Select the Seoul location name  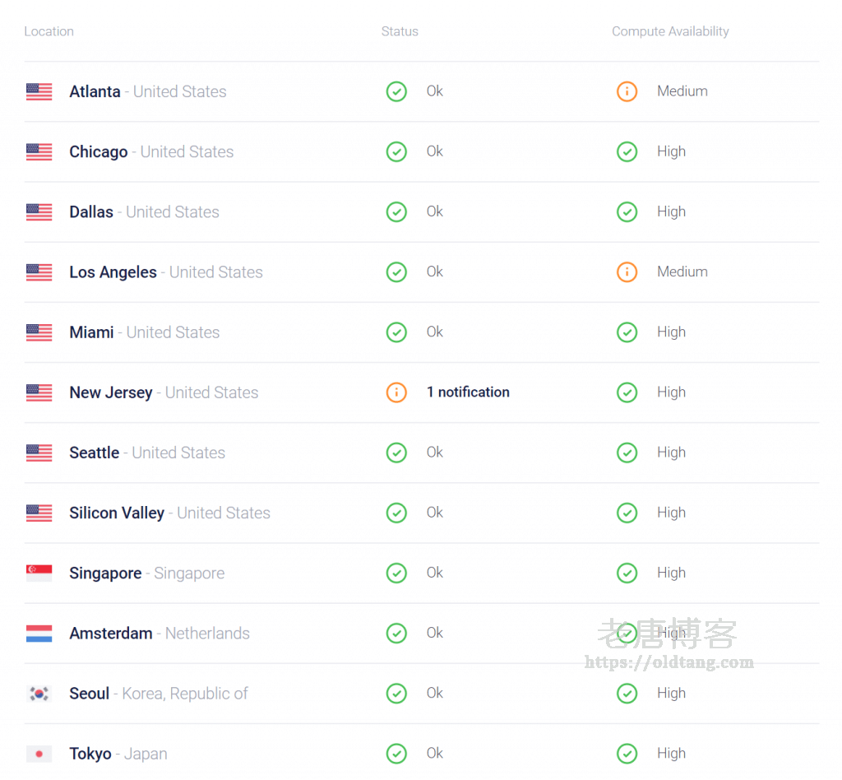point(90,694)
